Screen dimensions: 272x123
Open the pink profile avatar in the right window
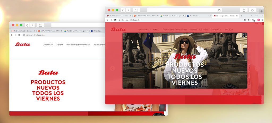click(x=258, y=20)
